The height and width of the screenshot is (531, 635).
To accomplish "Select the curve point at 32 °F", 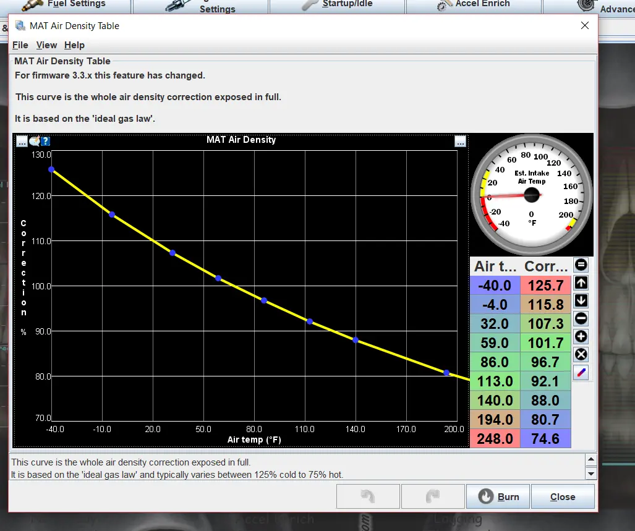I will 173,253.
